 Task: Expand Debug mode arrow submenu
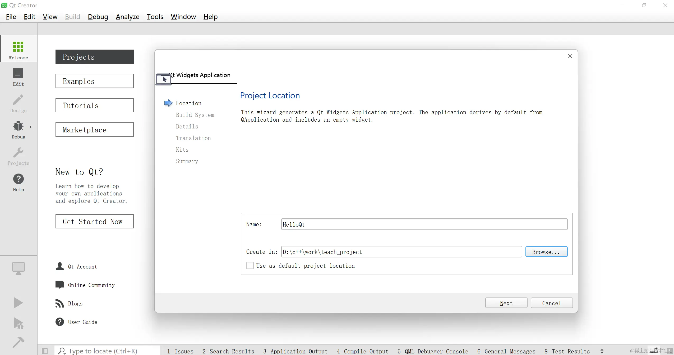click(x=31, y=127)
